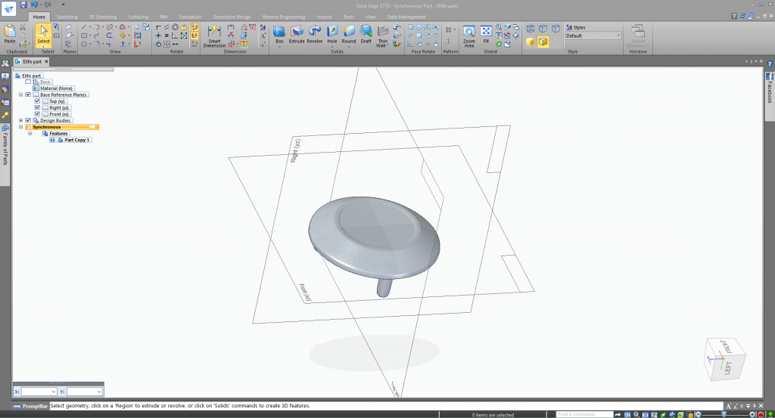Click the Undo icon in quick access toolbar
The height and width of the screenshot is (418, 775).
(x=35, y=5)
